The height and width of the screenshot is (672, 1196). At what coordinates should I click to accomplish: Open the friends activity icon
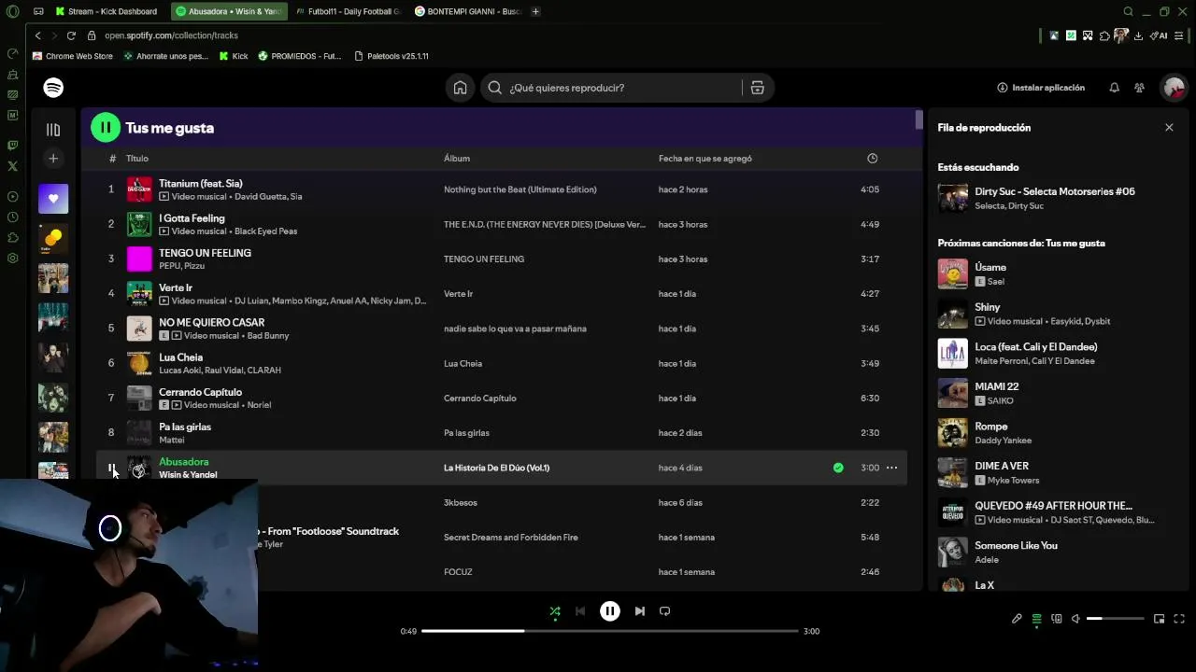(x=1139, y=88)
